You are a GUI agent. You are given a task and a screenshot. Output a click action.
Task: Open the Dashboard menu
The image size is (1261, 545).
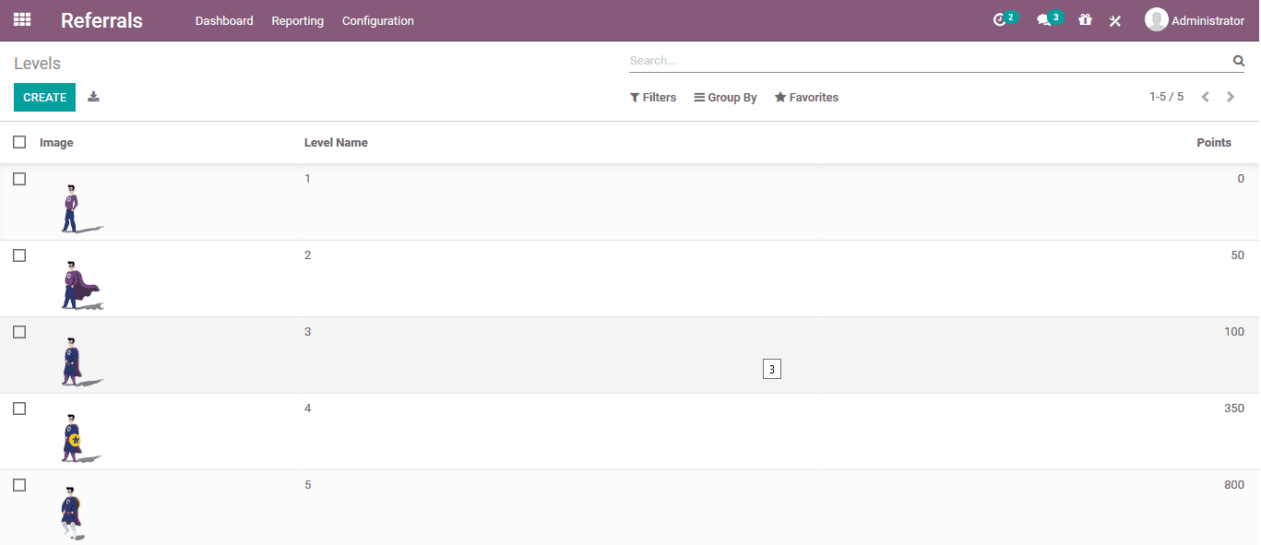click(224, 20)
